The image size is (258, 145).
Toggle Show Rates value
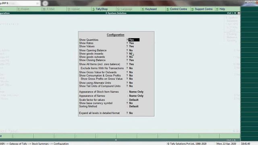click(x=131, y=43)
